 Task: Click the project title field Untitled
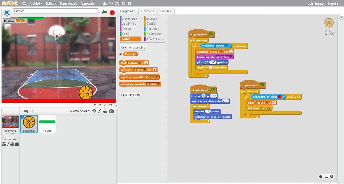56,11
